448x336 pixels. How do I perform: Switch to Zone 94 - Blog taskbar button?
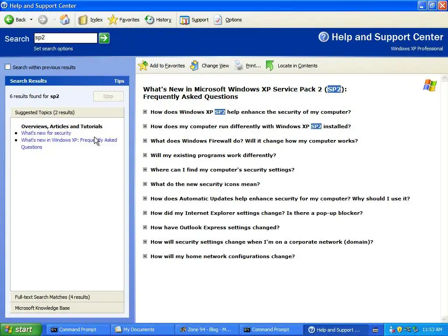[206, 329]
